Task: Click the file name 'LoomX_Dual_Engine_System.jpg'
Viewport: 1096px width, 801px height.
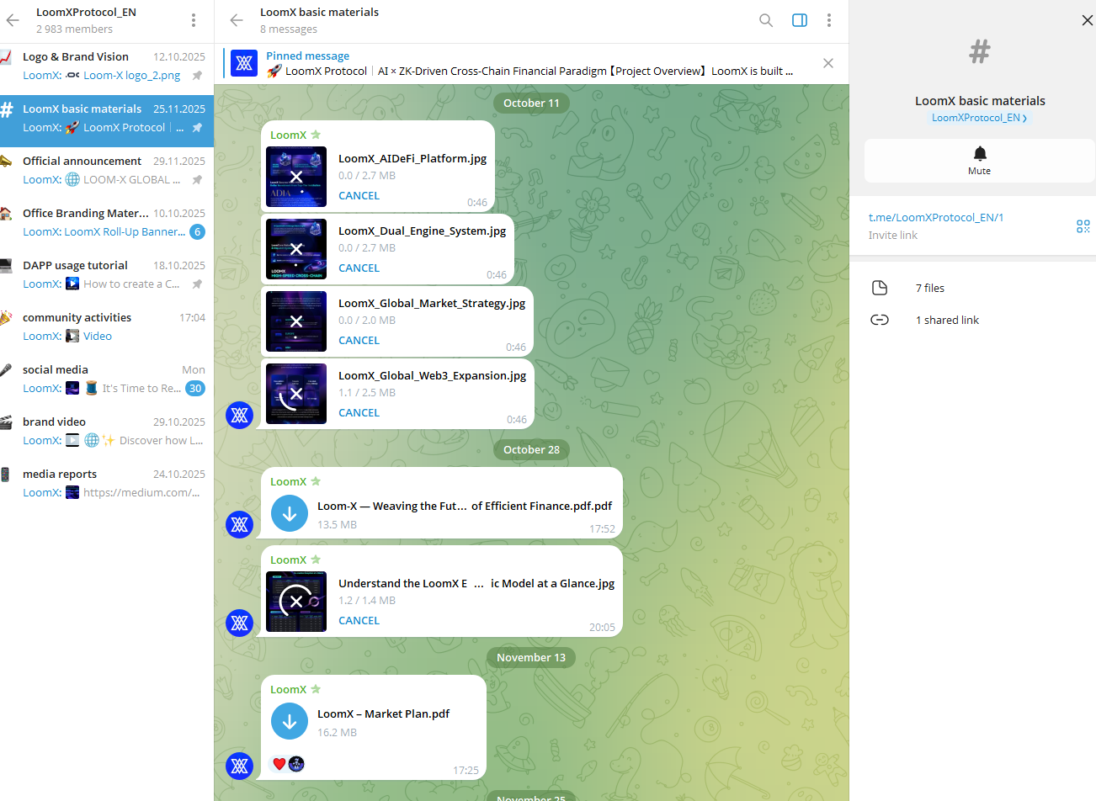Action: 423,231
